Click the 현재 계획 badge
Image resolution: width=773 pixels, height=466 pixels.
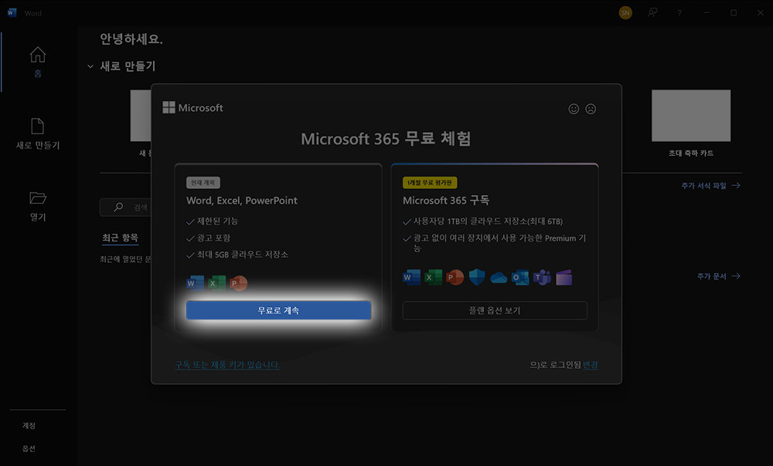203,183
